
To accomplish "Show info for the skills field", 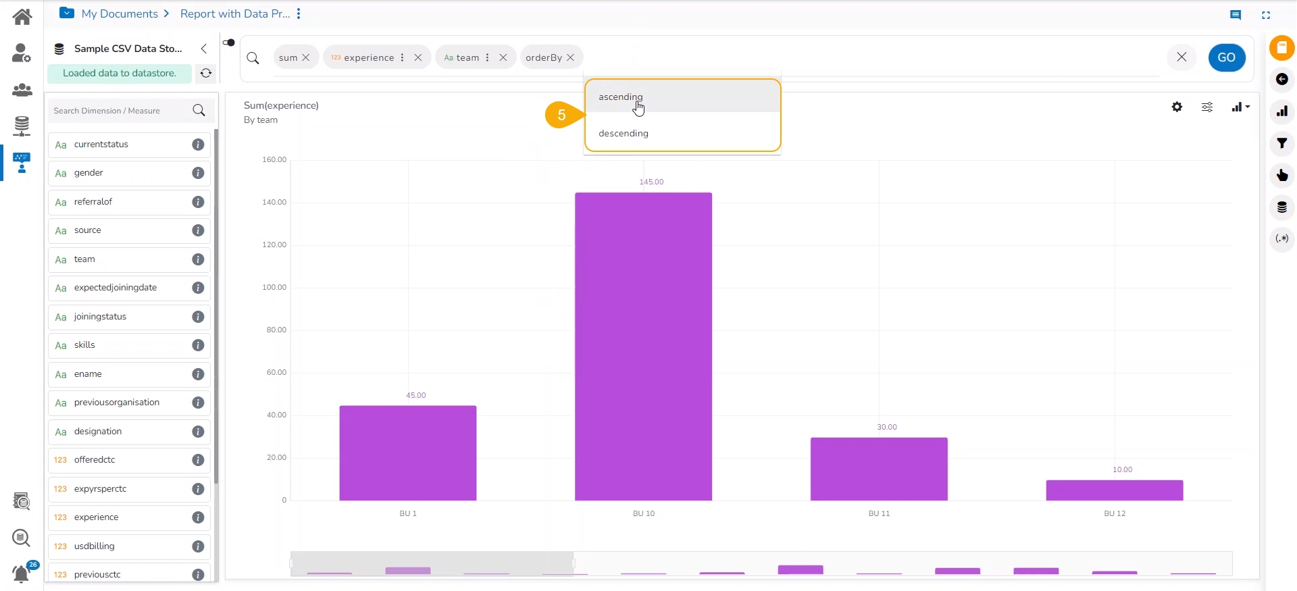I will point(198,345).
